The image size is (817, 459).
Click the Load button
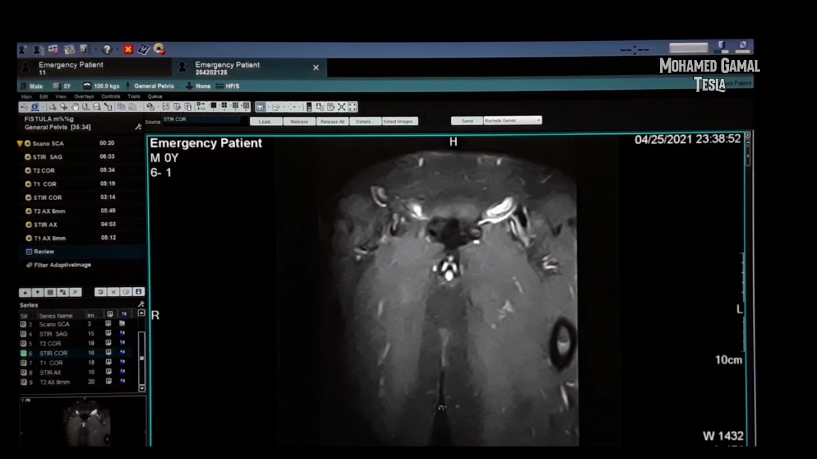point(266,121)
